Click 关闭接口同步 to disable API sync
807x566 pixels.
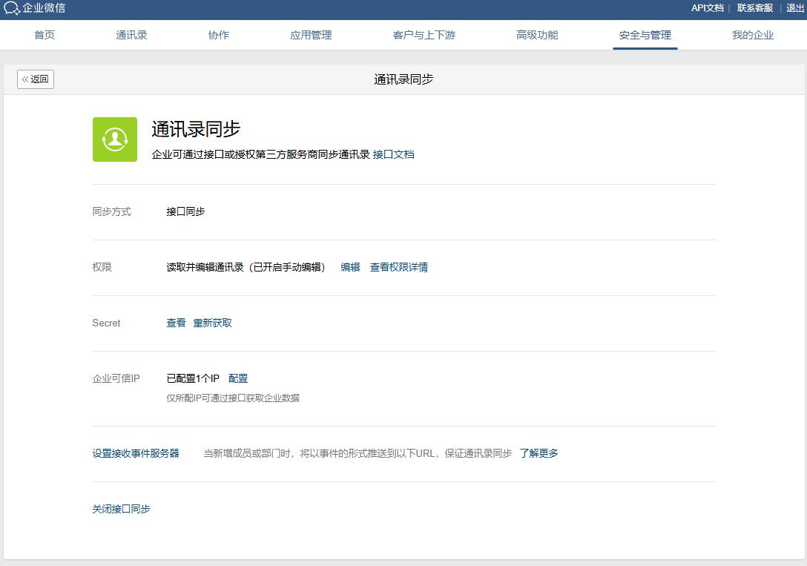click(121, 509)
